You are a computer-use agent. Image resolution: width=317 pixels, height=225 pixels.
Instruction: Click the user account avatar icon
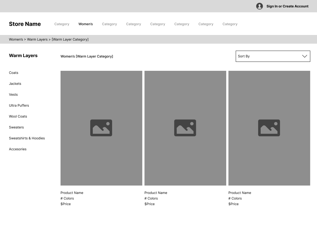259,6
